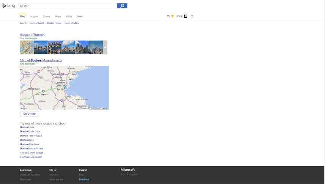Click the Boston Ebola Case related search
325x184 pixels.
click(30, 131)
